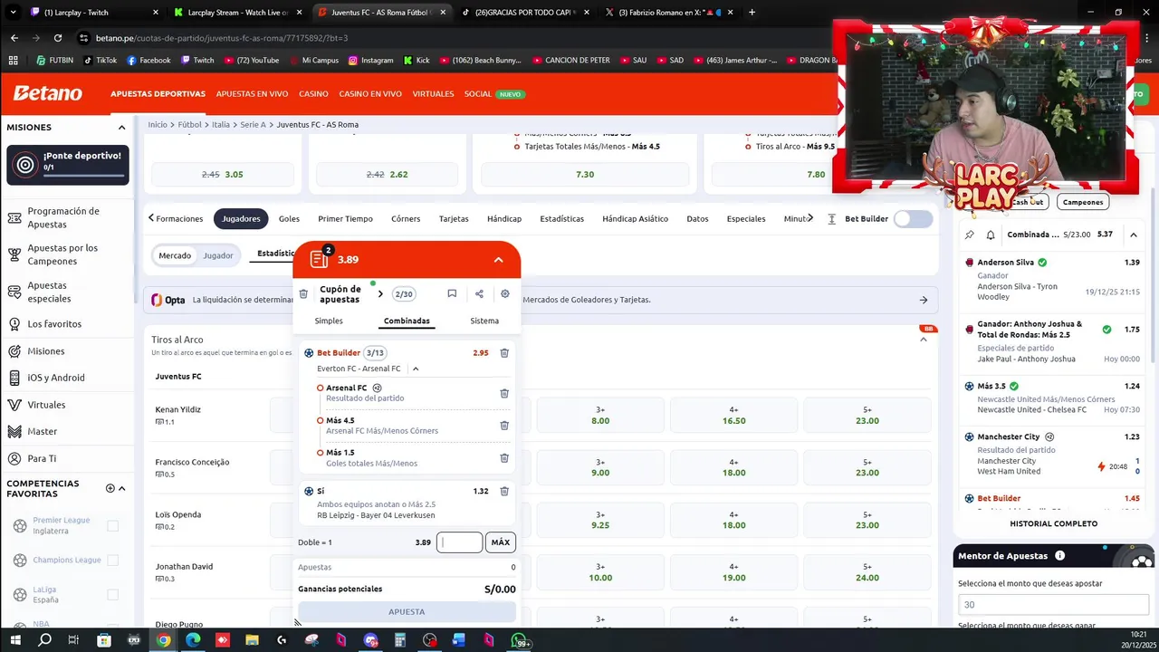Check the Premier League favorite checkbox
Image resolution: width=1159 pixels, height=652 pixels.
pos(113,526)
